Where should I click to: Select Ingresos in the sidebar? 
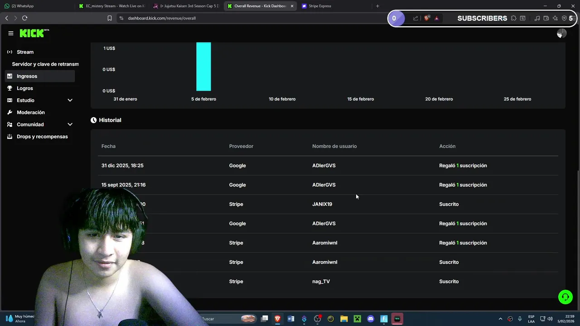pos(40,76)
